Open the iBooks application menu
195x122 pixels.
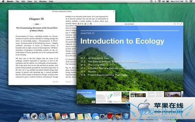point(10,1)
